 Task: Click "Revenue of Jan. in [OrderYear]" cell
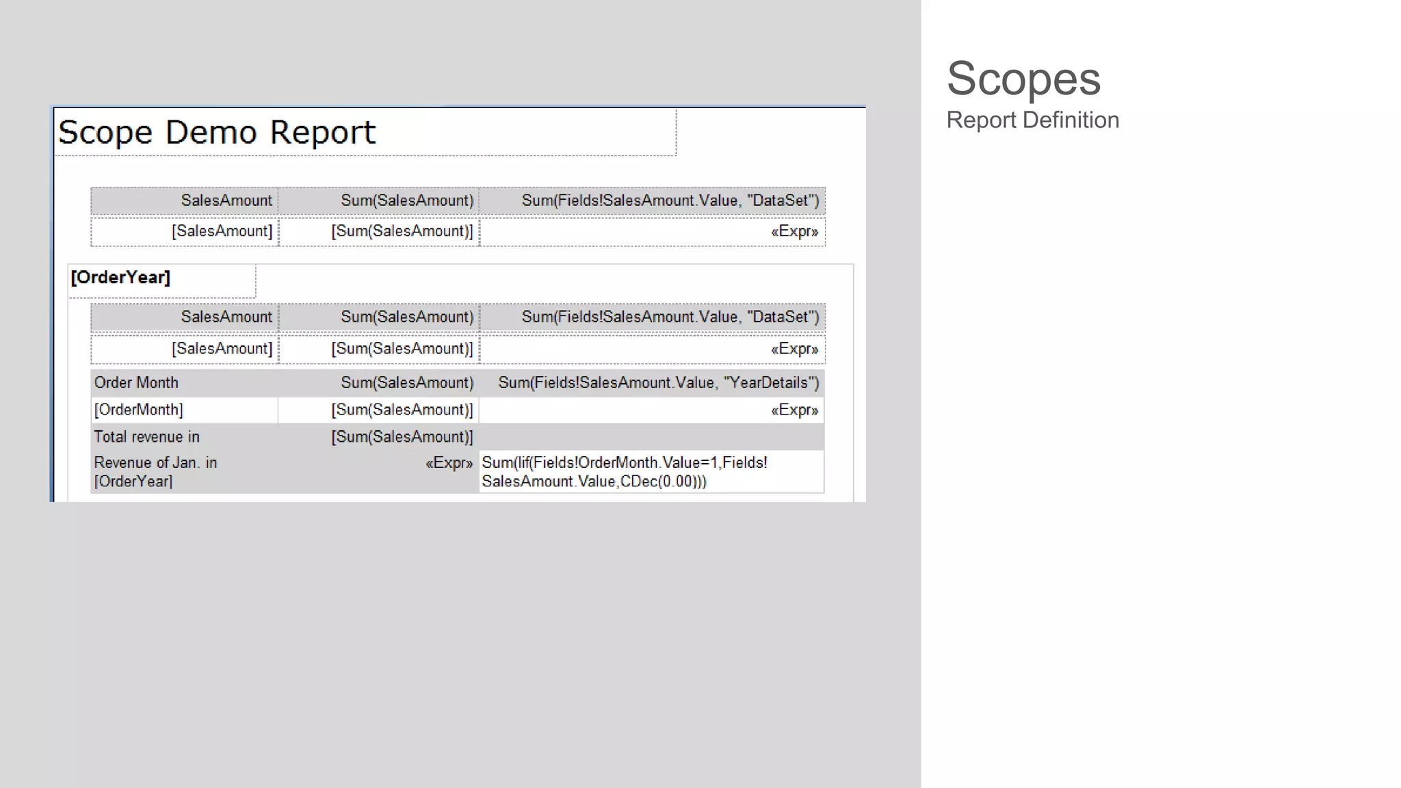click(185, 472)
